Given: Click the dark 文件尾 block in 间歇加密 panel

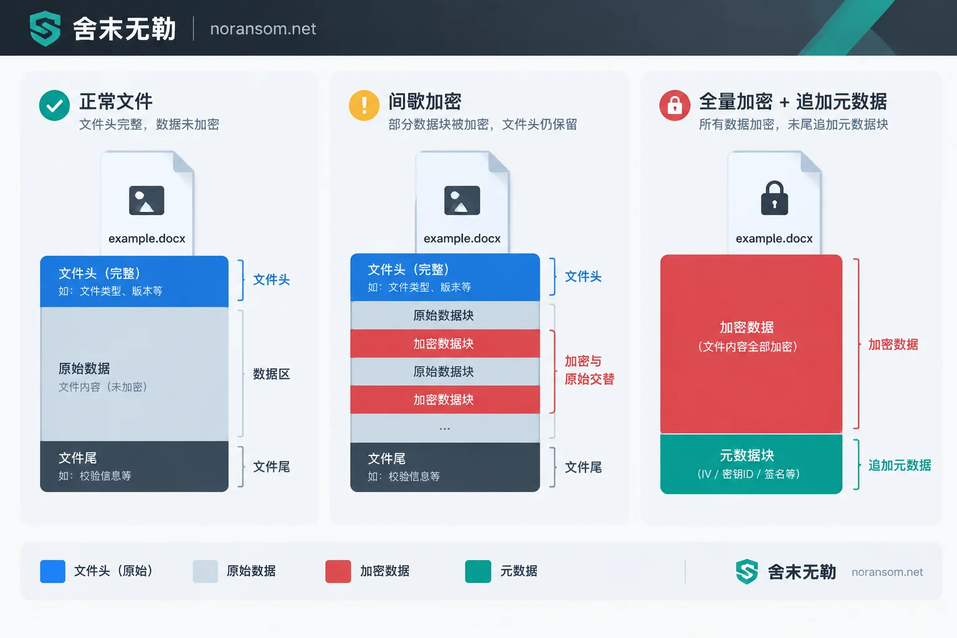Looking at the screenshot, I should (x=445, y=467).
